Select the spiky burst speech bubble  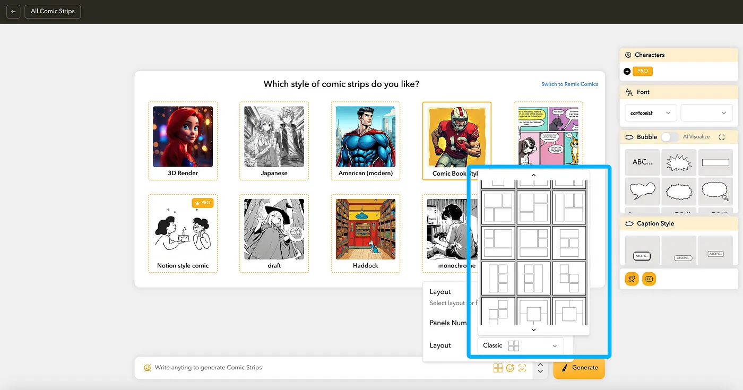click(679, 162)
